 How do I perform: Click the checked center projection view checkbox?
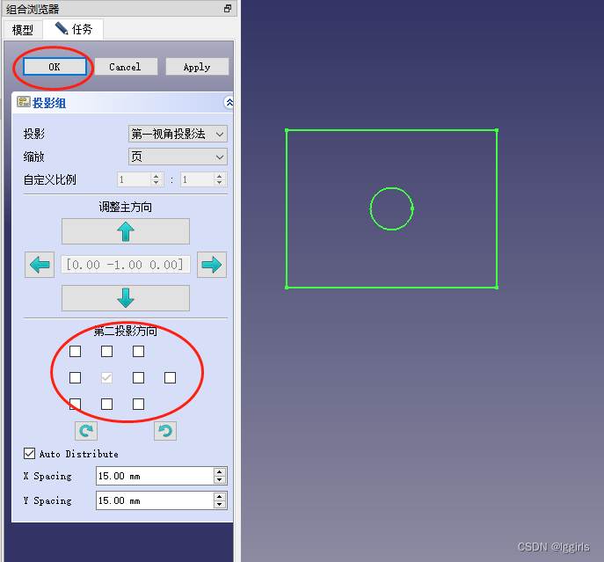click(106, 378)
